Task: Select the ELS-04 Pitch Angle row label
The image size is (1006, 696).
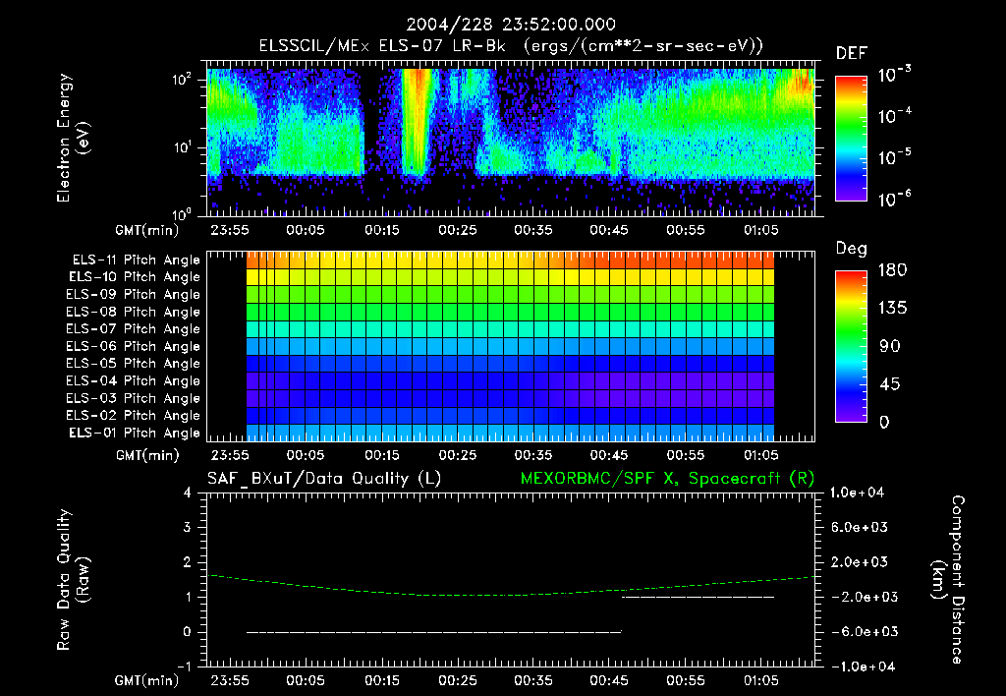Action: [x=134, y=380]
